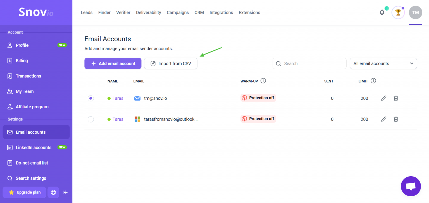
Task: Click into the Search input field
Action: pos(309,63)
